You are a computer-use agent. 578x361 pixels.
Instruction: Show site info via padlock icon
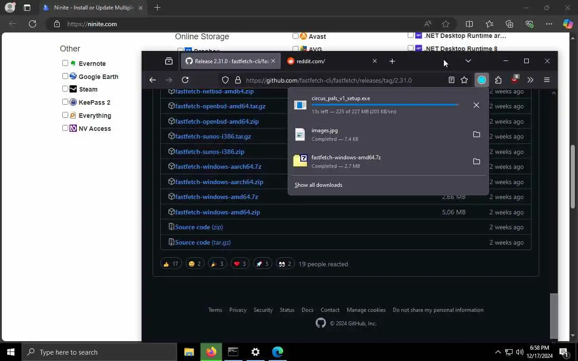point(238,80)
